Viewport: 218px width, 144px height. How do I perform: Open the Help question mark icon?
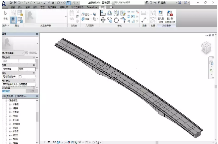(186, 3)
